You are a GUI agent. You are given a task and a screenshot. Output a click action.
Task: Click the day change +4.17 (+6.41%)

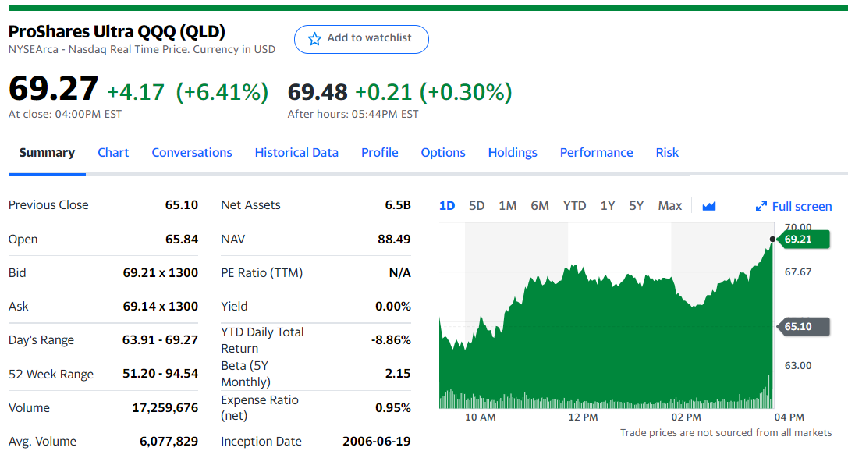point(188,92)
